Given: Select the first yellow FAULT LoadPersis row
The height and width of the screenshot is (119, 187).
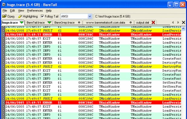Looking at the screenshot, I should (x=93, y=31).
